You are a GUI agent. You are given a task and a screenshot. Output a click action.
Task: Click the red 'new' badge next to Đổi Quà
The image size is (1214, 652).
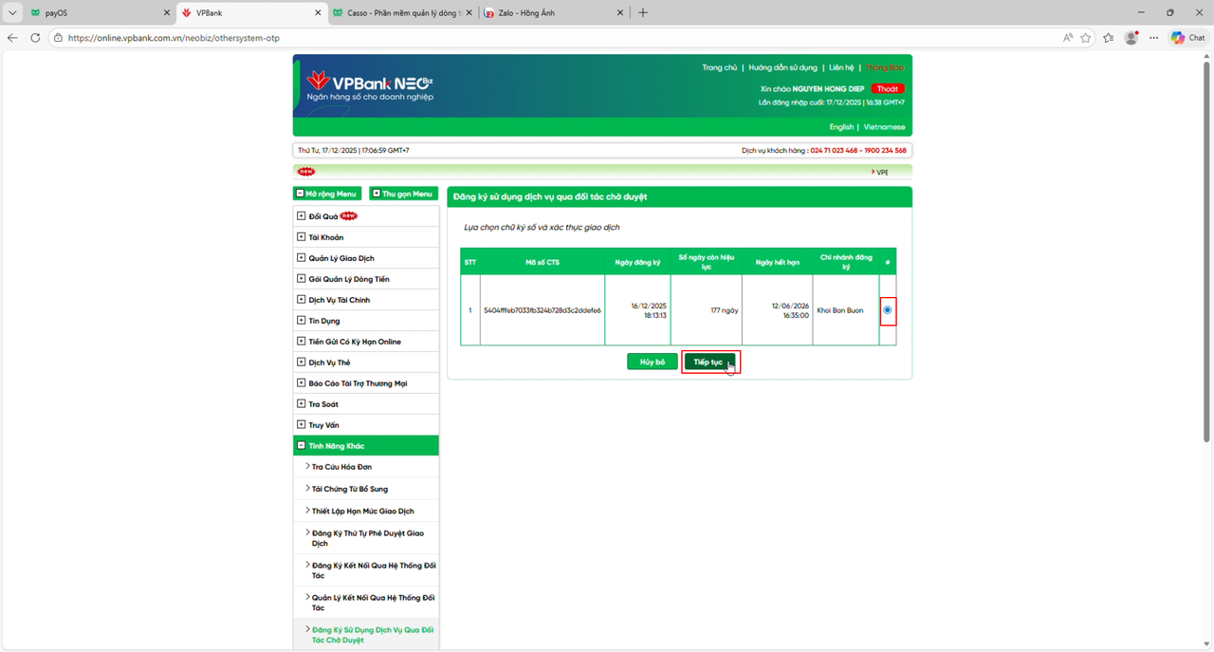click(347, 215)
